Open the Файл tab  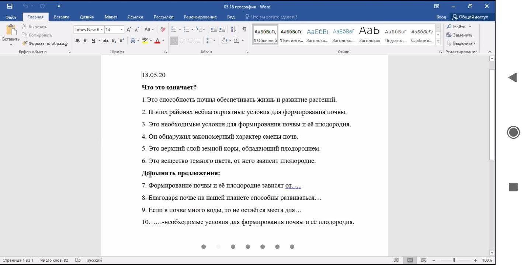(11, 17)
